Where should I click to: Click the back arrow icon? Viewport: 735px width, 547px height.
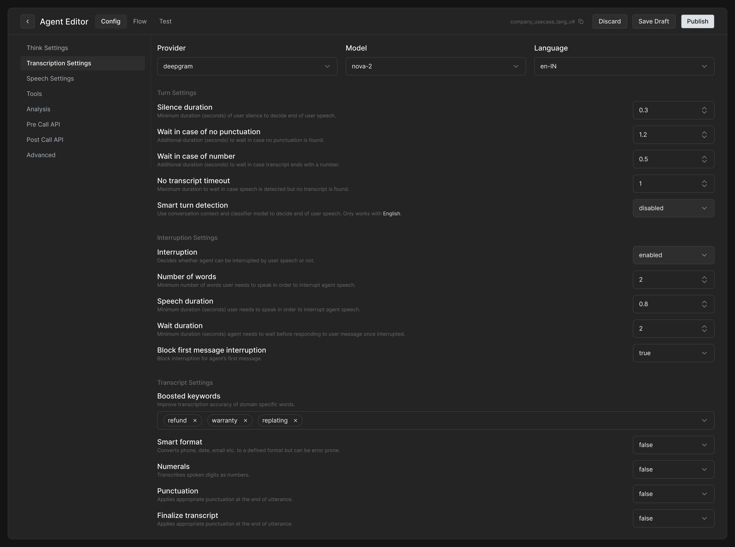click(x=28, y=21)
